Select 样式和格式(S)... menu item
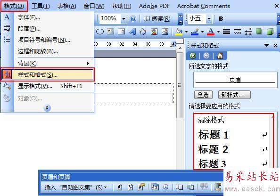The width and height of the screenshot is (280, 196). (x=47, y=74)
